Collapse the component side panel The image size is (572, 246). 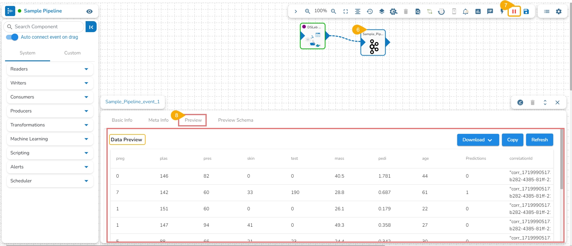91,27
